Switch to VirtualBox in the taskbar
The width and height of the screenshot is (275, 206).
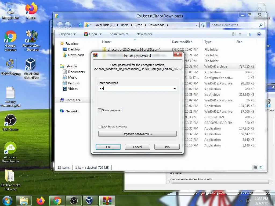tap(89, 201)
